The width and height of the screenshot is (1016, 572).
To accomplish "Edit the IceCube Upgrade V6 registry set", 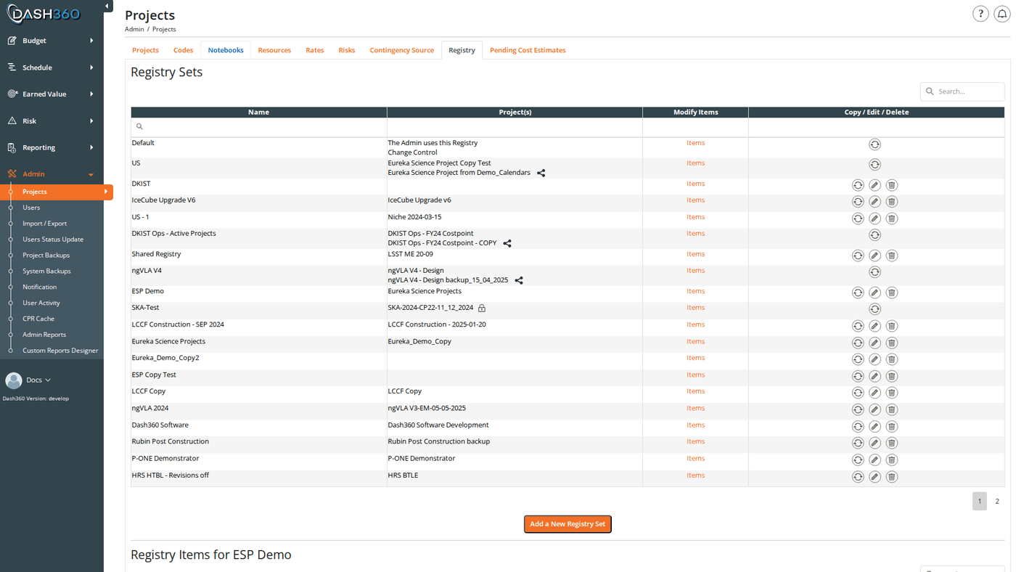I will 874,202.
